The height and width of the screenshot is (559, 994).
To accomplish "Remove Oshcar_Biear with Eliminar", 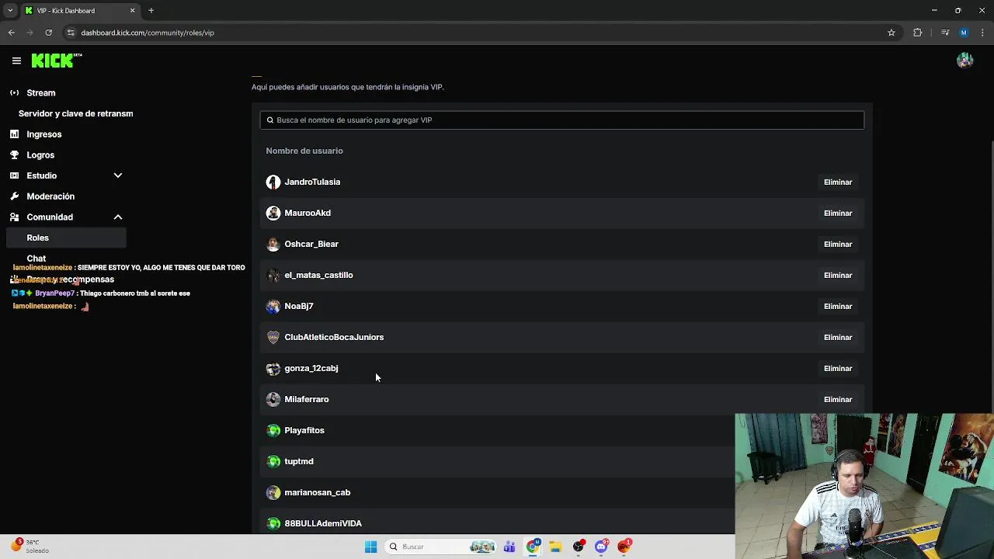I will [x=838, y=244].
